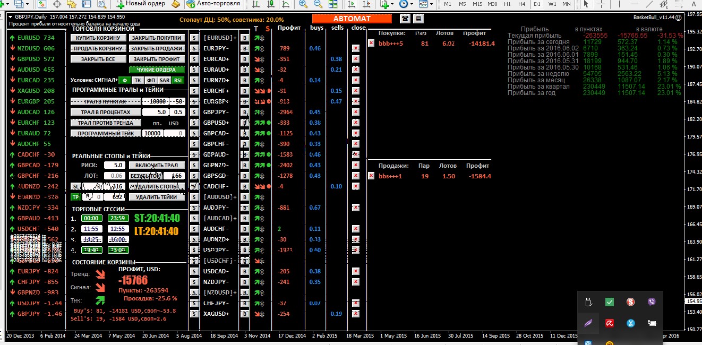Image resolution: width=702 pixels, height=345 pixels.
Task: Expand the indicators list dropdown arrow
Action: coord(392,4)
